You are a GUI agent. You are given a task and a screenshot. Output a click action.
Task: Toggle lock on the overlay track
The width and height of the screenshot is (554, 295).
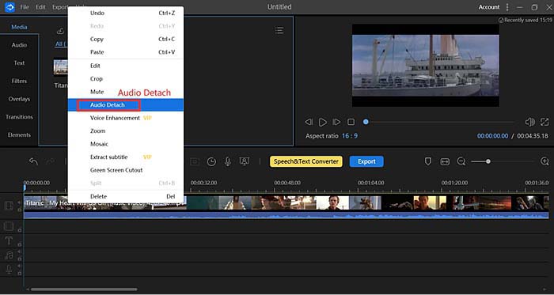point(20,229)
